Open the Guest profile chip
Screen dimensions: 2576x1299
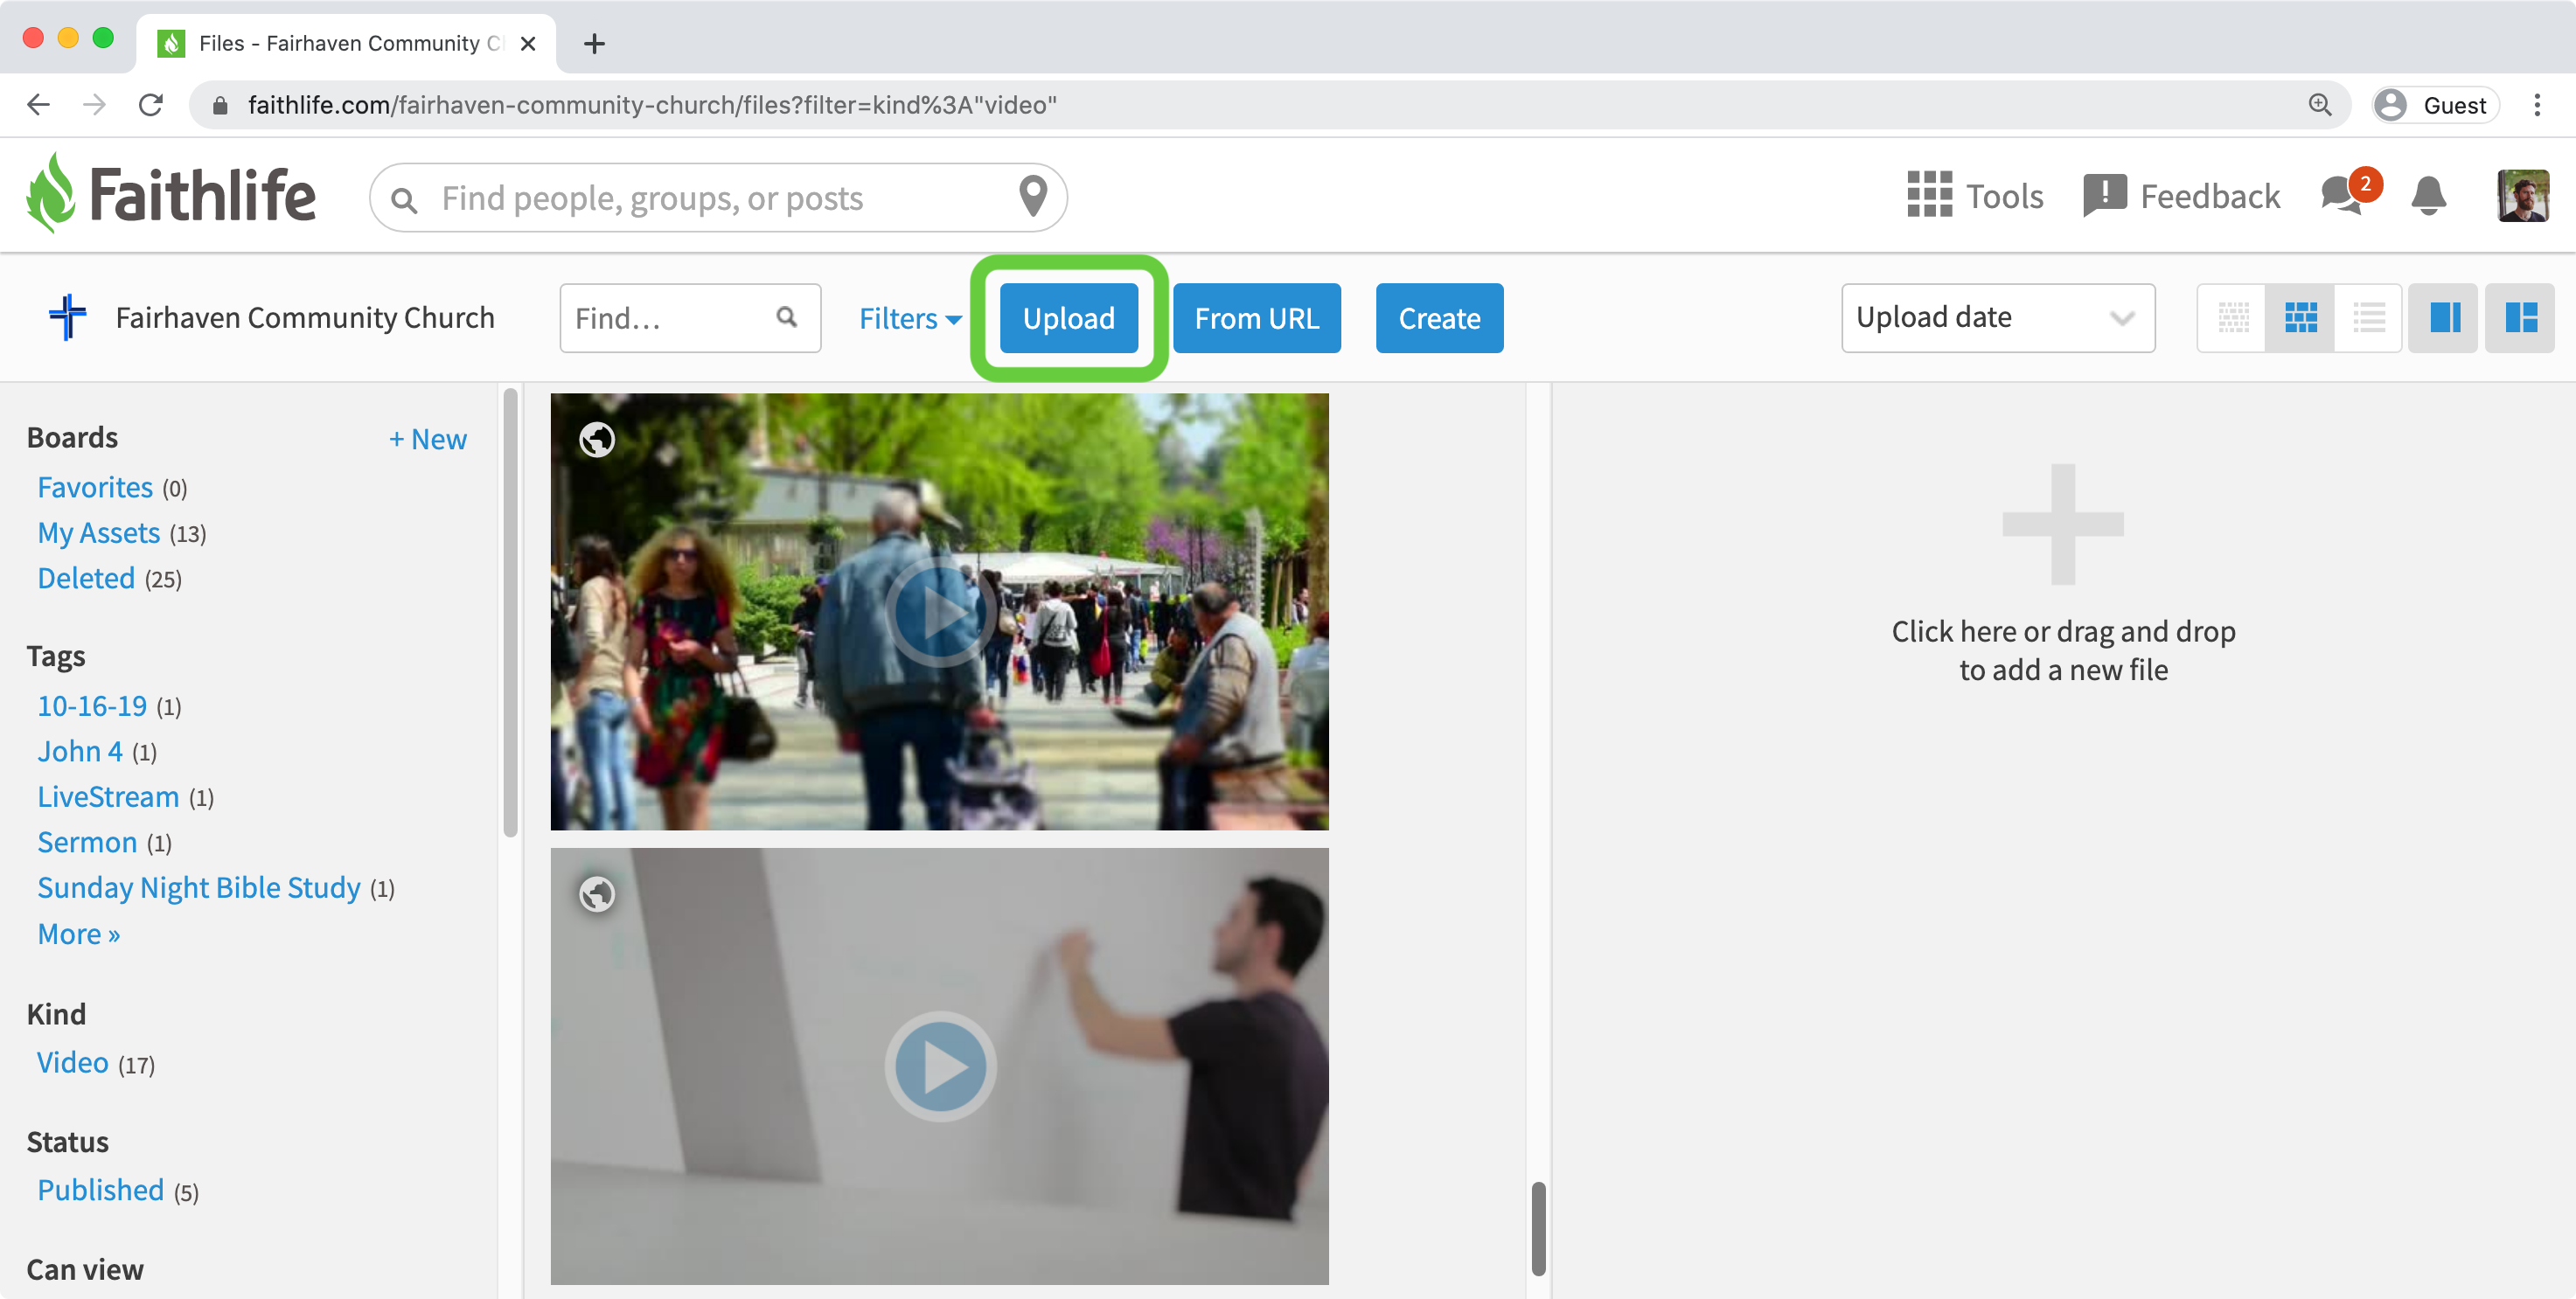2435,105
